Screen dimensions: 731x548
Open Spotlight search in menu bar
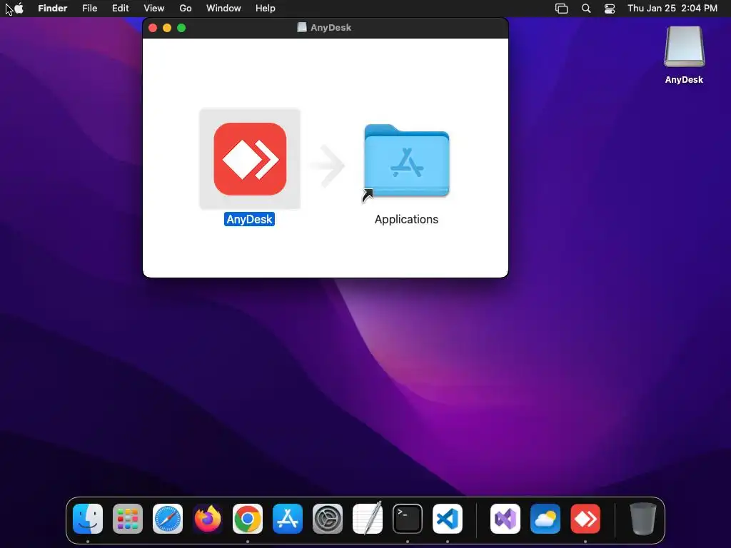pos(586,9)
